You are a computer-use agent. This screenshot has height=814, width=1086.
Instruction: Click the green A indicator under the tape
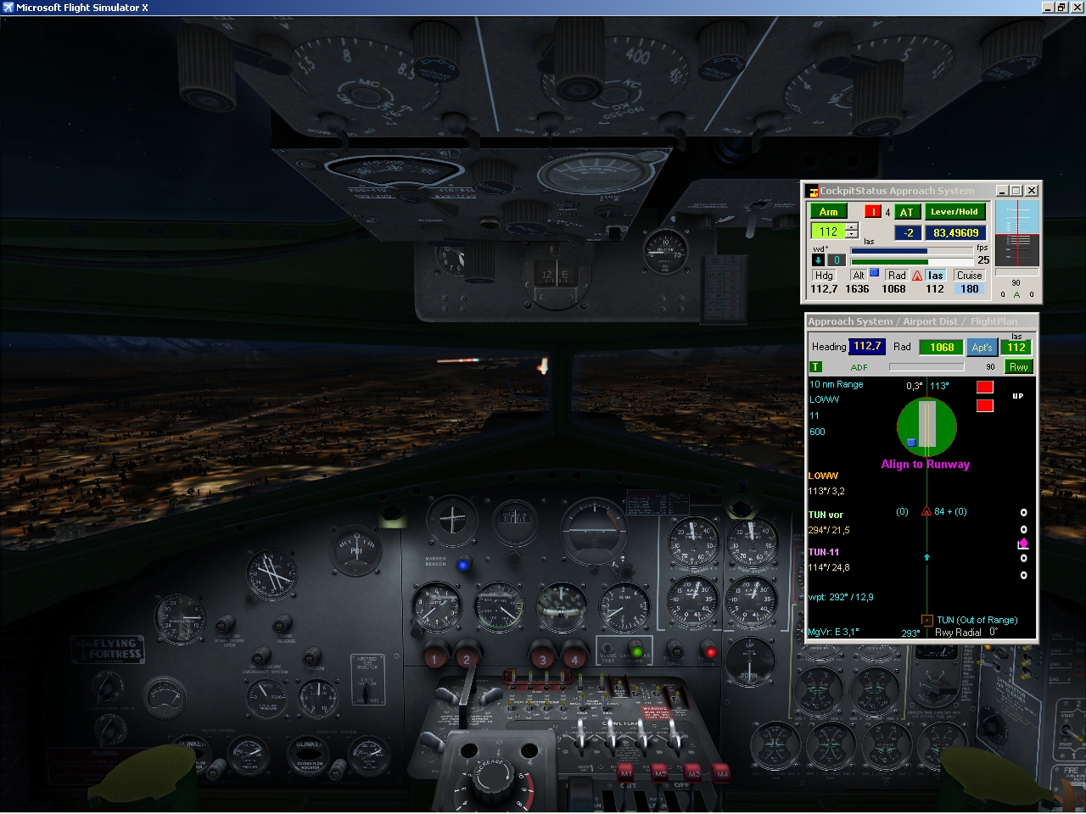point(1016,295)
